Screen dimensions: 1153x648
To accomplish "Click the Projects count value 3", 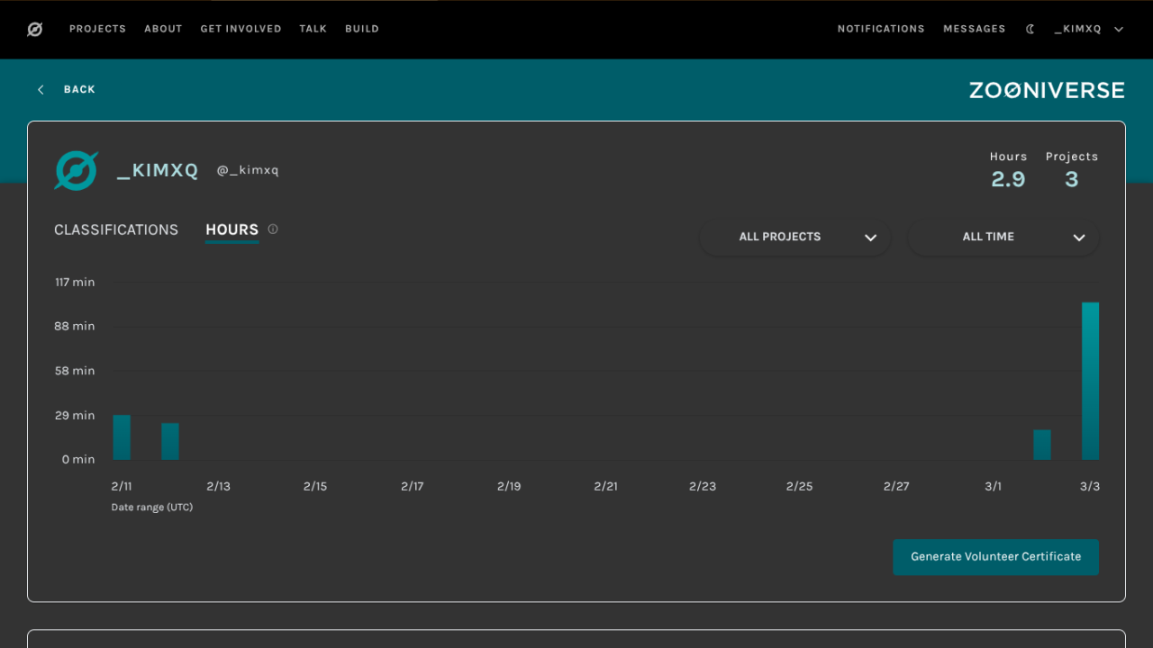I will click(x=1072, y=179).
